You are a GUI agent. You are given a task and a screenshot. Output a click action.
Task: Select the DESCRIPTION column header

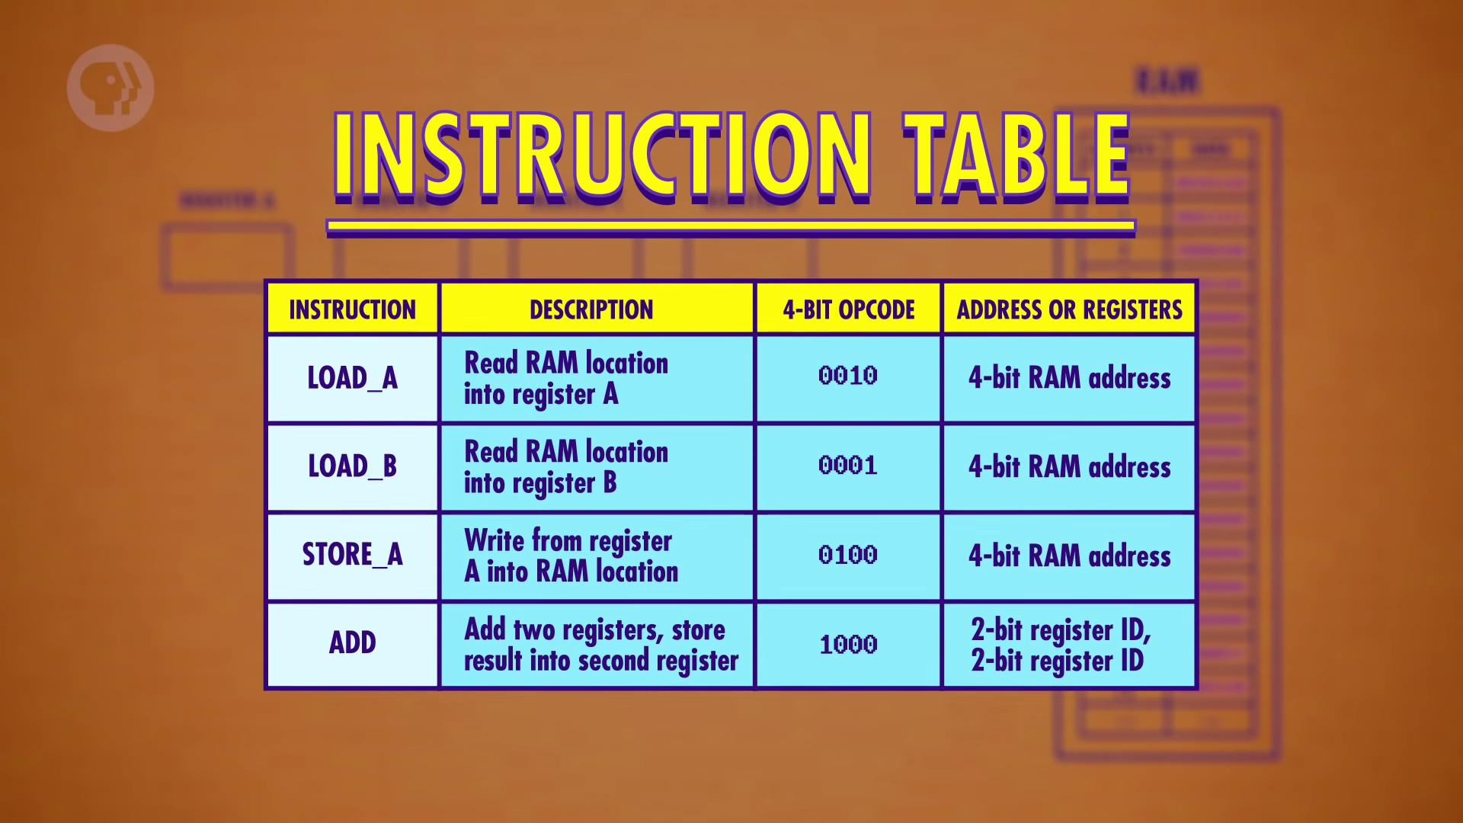pyautogui.click(x=592, y=309)
